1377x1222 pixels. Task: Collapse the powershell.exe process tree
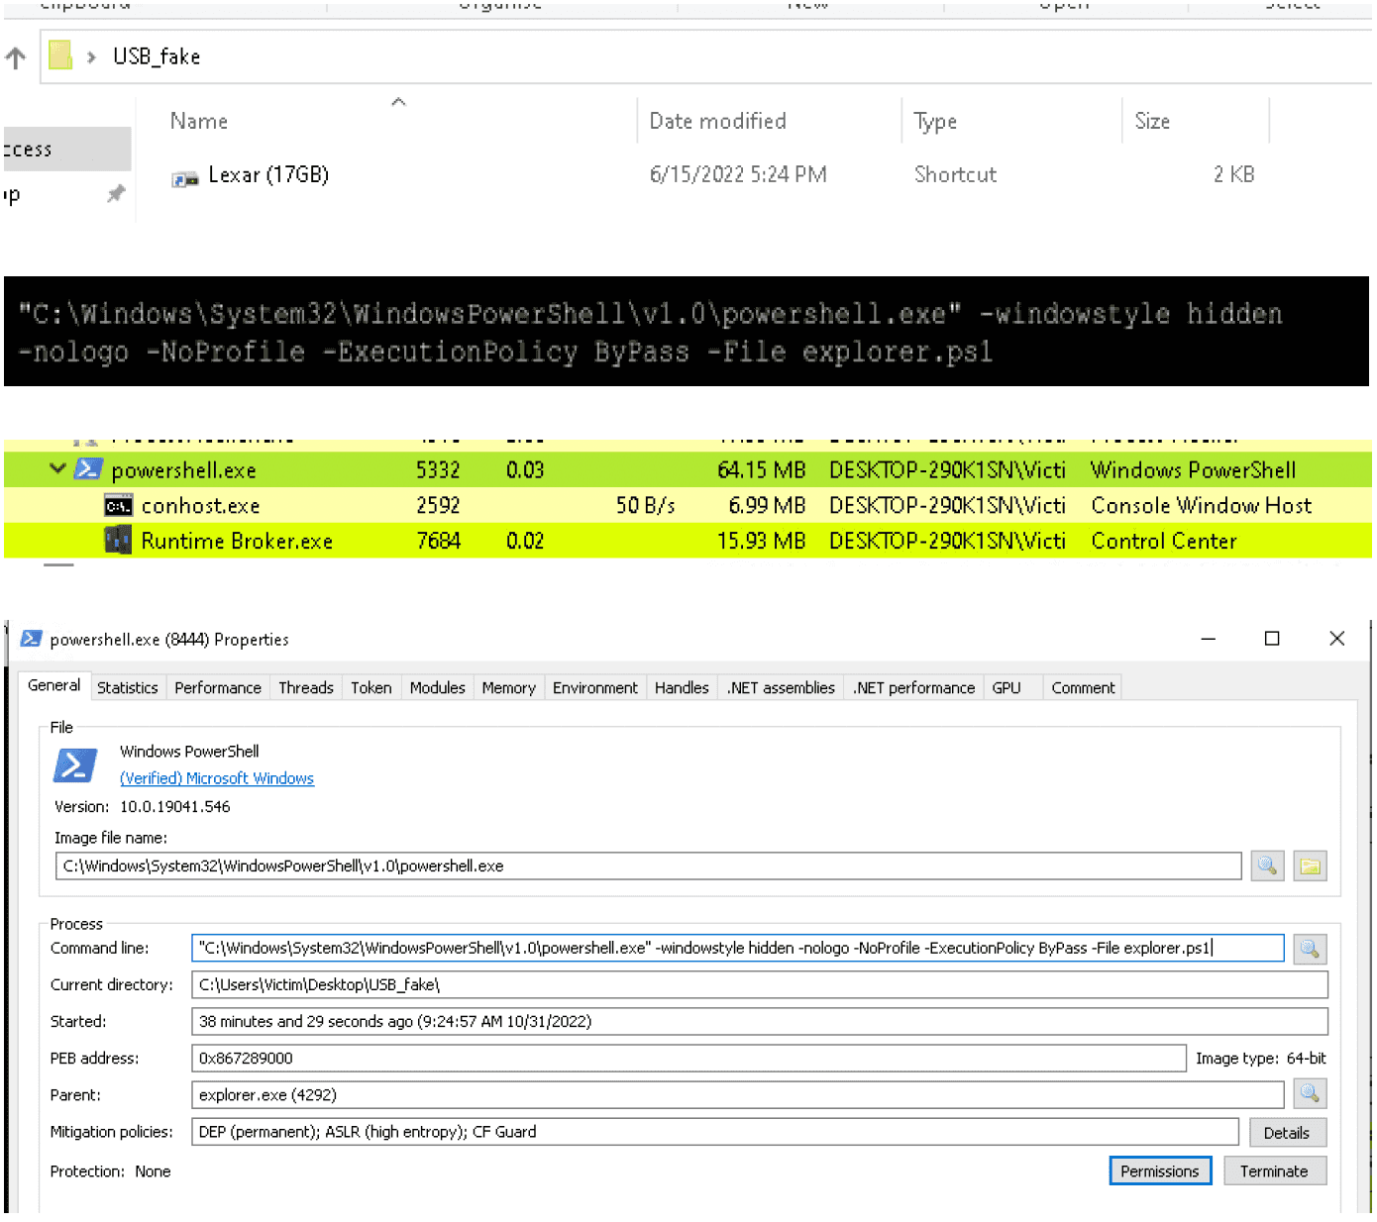coord(57,469)
